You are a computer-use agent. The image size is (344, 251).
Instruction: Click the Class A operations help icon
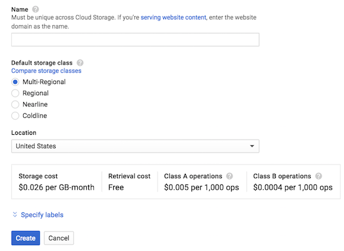click(229, 176)
